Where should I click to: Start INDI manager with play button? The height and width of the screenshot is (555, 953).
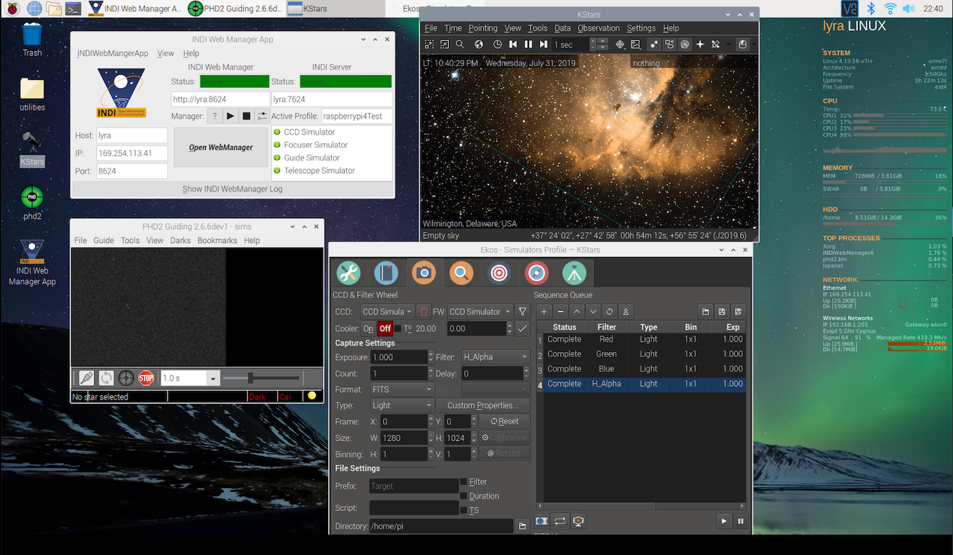[x=230, y=116]
